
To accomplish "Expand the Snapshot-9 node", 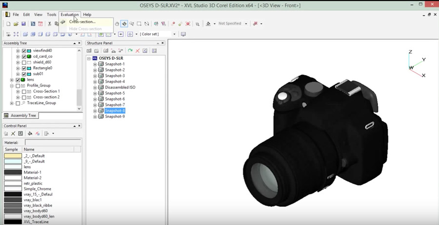I will coord(95,117).
